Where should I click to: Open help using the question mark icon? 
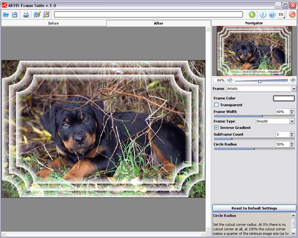click(272, 14)
